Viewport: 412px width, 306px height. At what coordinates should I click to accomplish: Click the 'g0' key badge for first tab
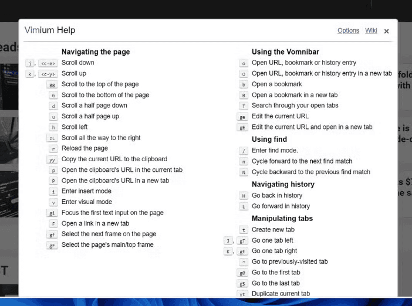[x=242, y=273]
